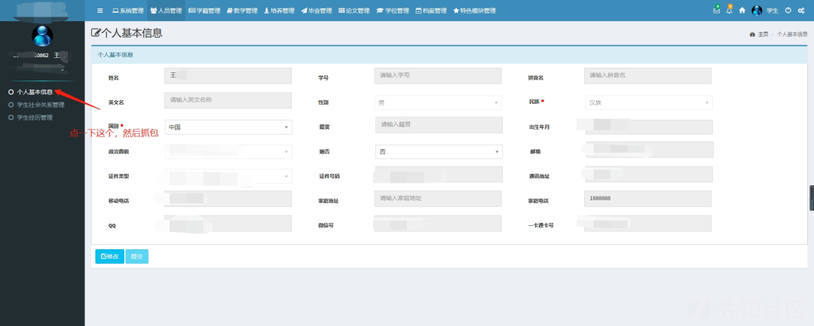Open the settings gears icon
814x326 pixels.
pos(801,11)
